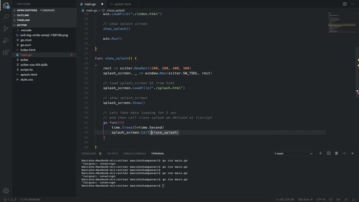Click errors and warnings count in status bar
This screenshot has height=202, width=359.
[x=10, y=200]
